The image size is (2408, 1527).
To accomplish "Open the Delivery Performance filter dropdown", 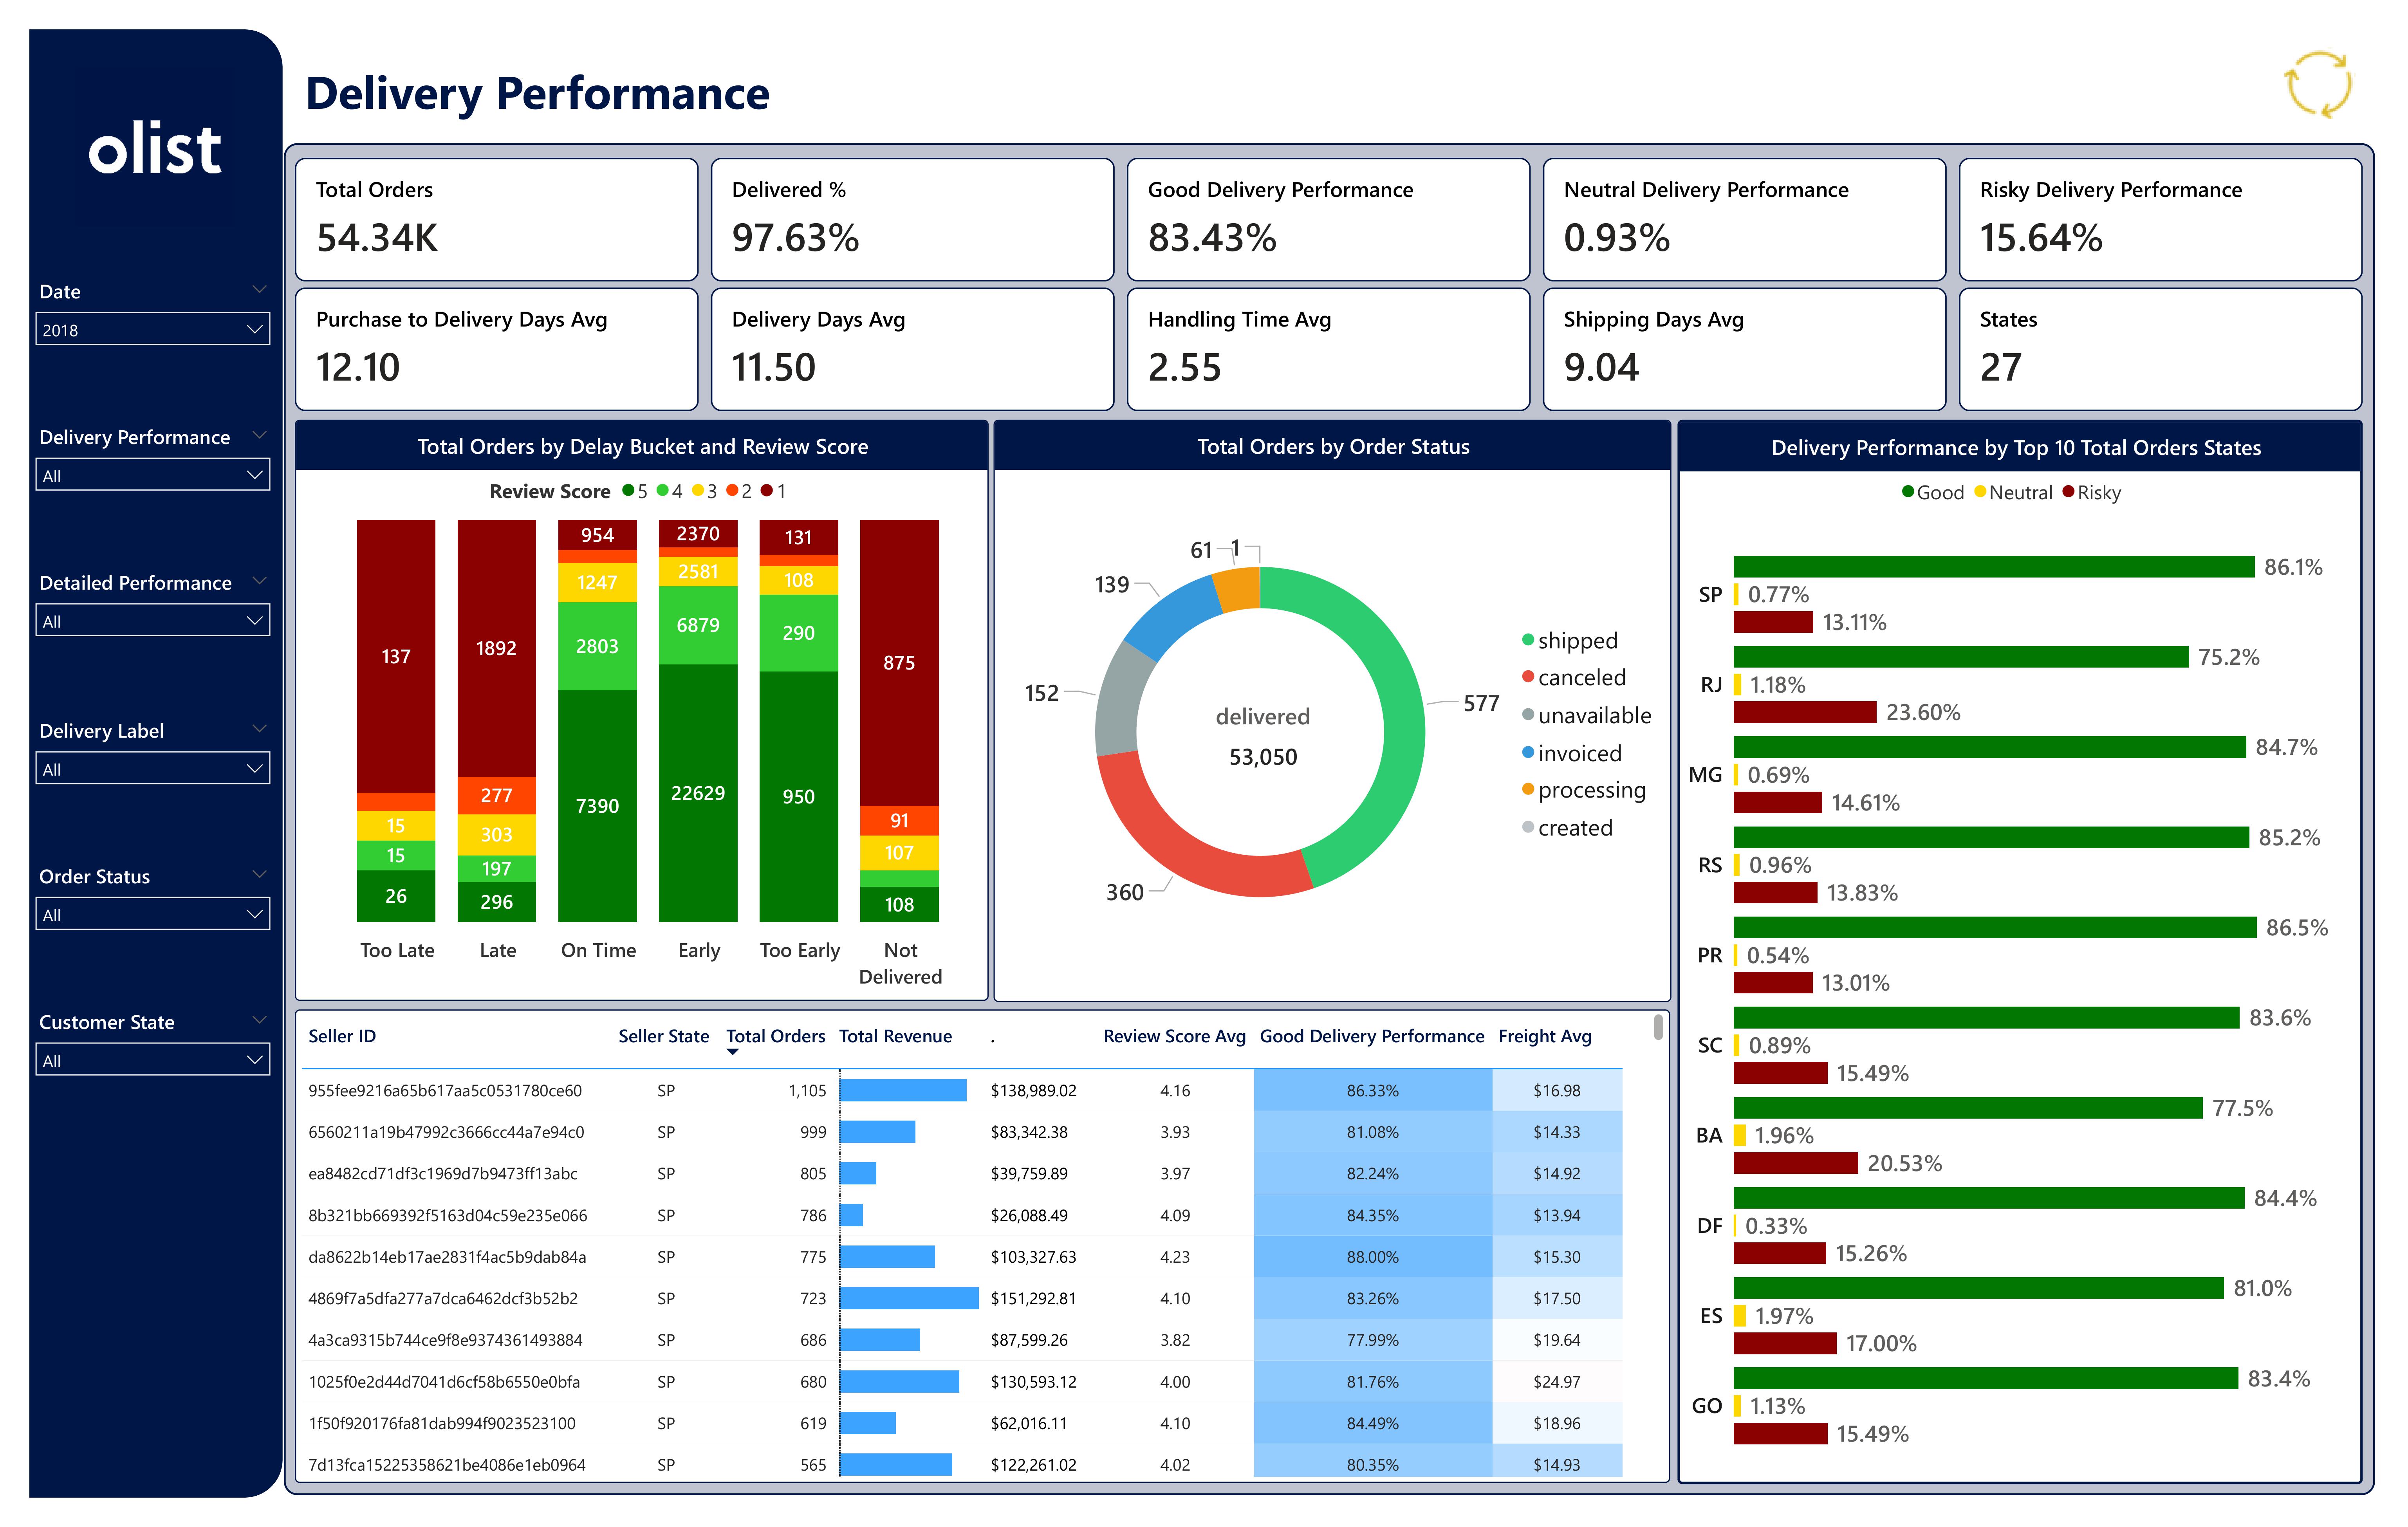I will [x=153, y=475].
